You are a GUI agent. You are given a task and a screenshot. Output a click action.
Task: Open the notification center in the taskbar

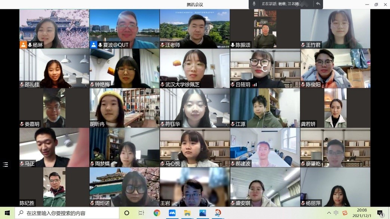point(380,213)
